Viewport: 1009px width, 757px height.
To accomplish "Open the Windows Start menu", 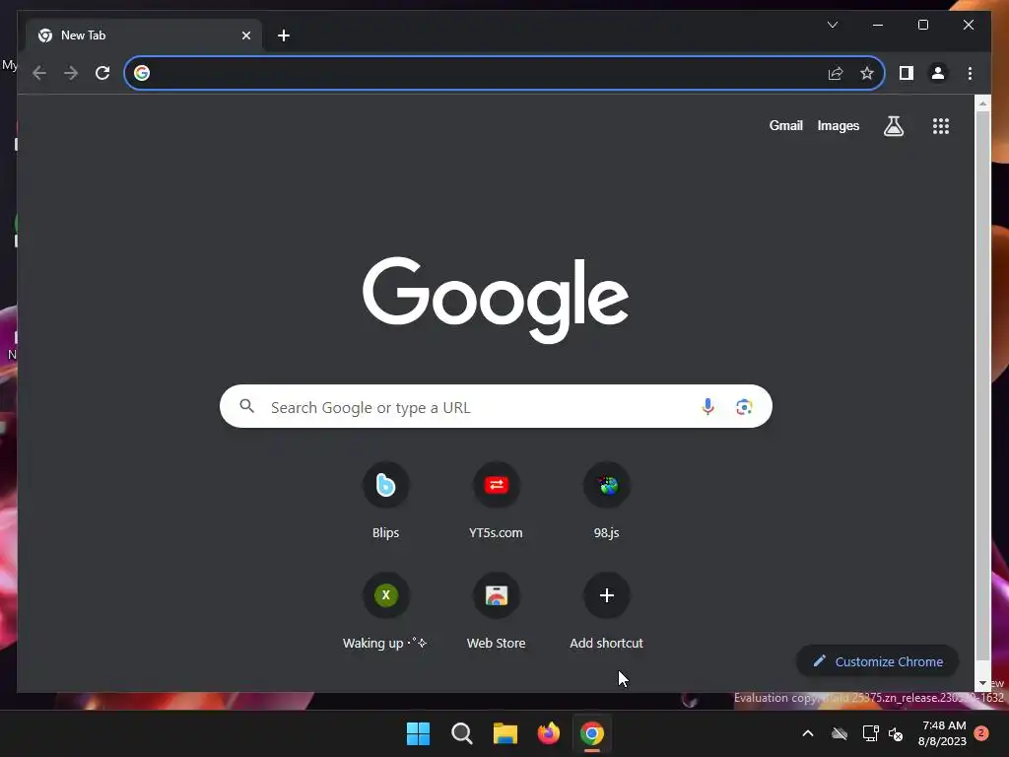I will coord(418,733).
